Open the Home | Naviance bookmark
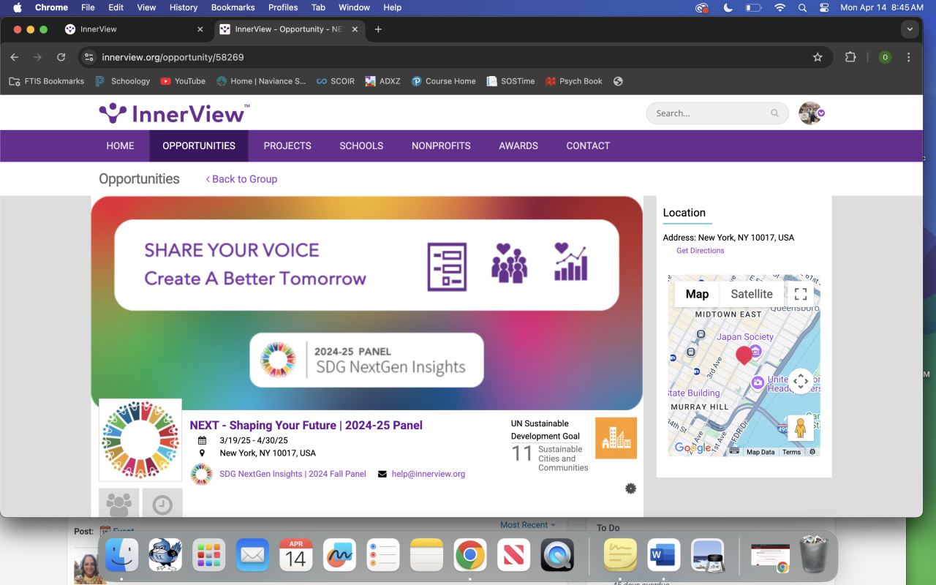This screenshot has height=585, width=936. click(x=261, y=81)
